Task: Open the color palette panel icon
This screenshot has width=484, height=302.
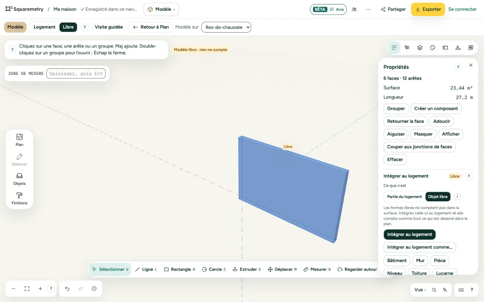Action: point(432,48)
